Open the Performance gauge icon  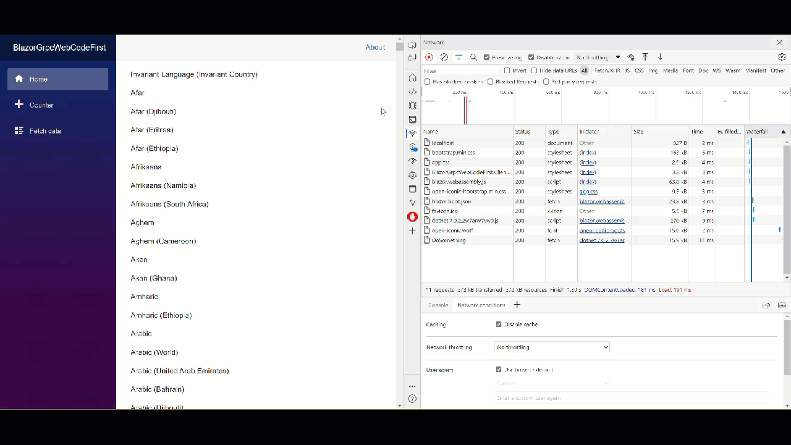coord(412,161)
